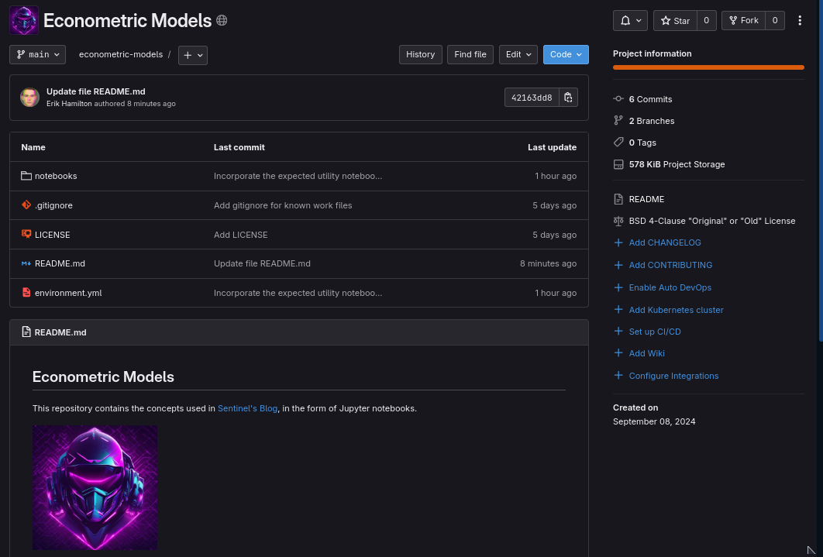
Task: Open the environment.yml file
Action: 68,293
